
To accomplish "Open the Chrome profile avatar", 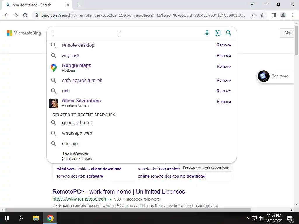I will 283,15.
